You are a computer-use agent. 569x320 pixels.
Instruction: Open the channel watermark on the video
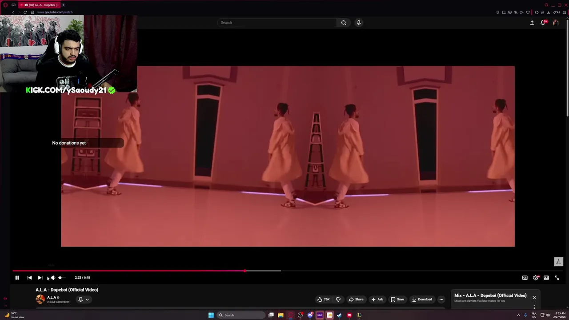coord(559,262)
